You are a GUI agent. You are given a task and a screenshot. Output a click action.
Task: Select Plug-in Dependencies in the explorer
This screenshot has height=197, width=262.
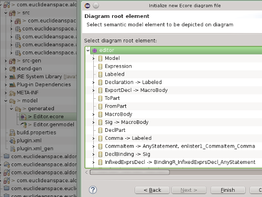click(x=44, y=85)
